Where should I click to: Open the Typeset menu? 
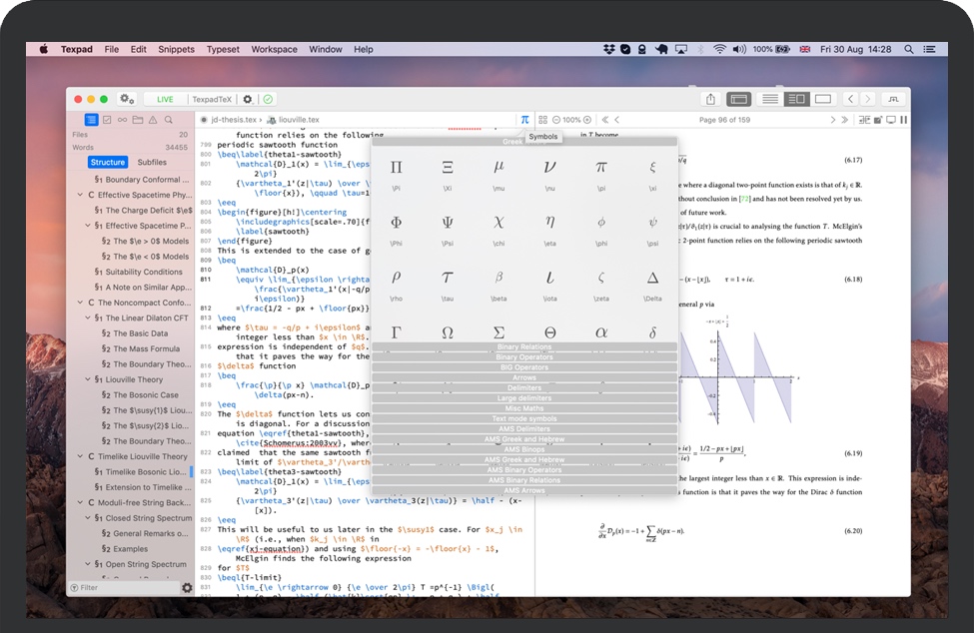(223, 49)
